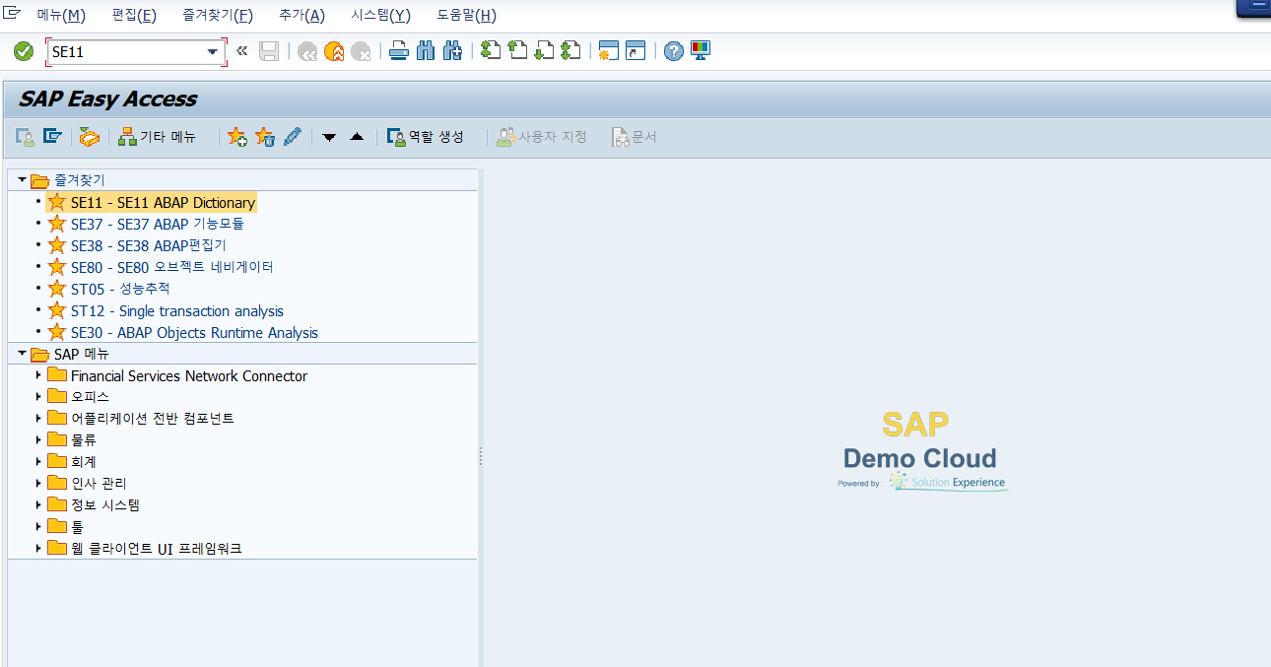The image size is (1271, 667).
Task: Click the window system menu icon at far left of menu bar
Action: (12, 14)
